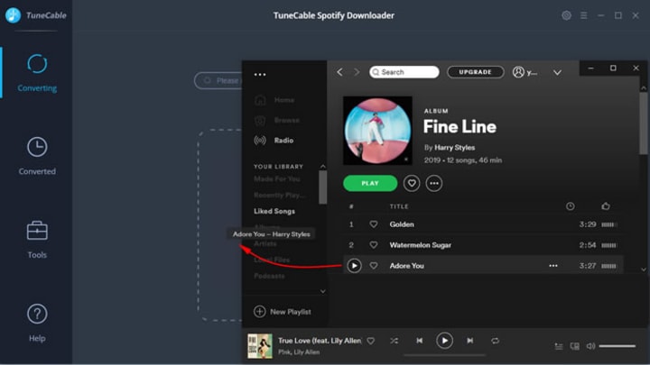This screenshot has width=650, height=365.
Task: Click the UPGRADE button in Spotify
Action: (x=476, y=72)
